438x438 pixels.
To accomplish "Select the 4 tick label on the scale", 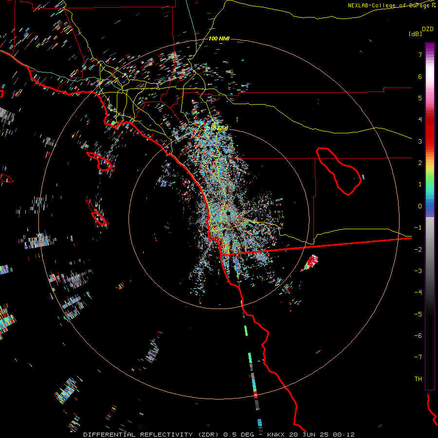I will (420, 120).
